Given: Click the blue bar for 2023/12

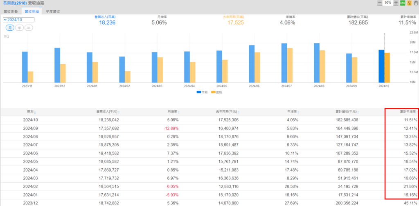Looking at the screenshot, I should point(57,65).
